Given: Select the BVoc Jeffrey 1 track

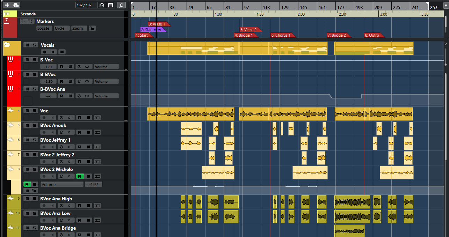Looking at the screenshot, I should 55,140.
